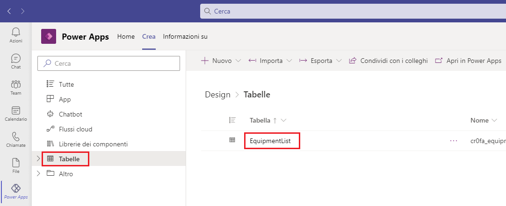Select App in the left tree
Image resolution: width=506 pixels, height=206 pixels.
pyautogui.click(x=65, y=99)
